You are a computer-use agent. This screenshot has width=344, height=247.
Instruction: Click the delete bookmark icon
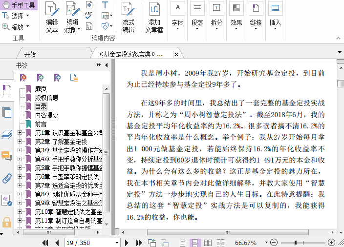coord(23,77)
